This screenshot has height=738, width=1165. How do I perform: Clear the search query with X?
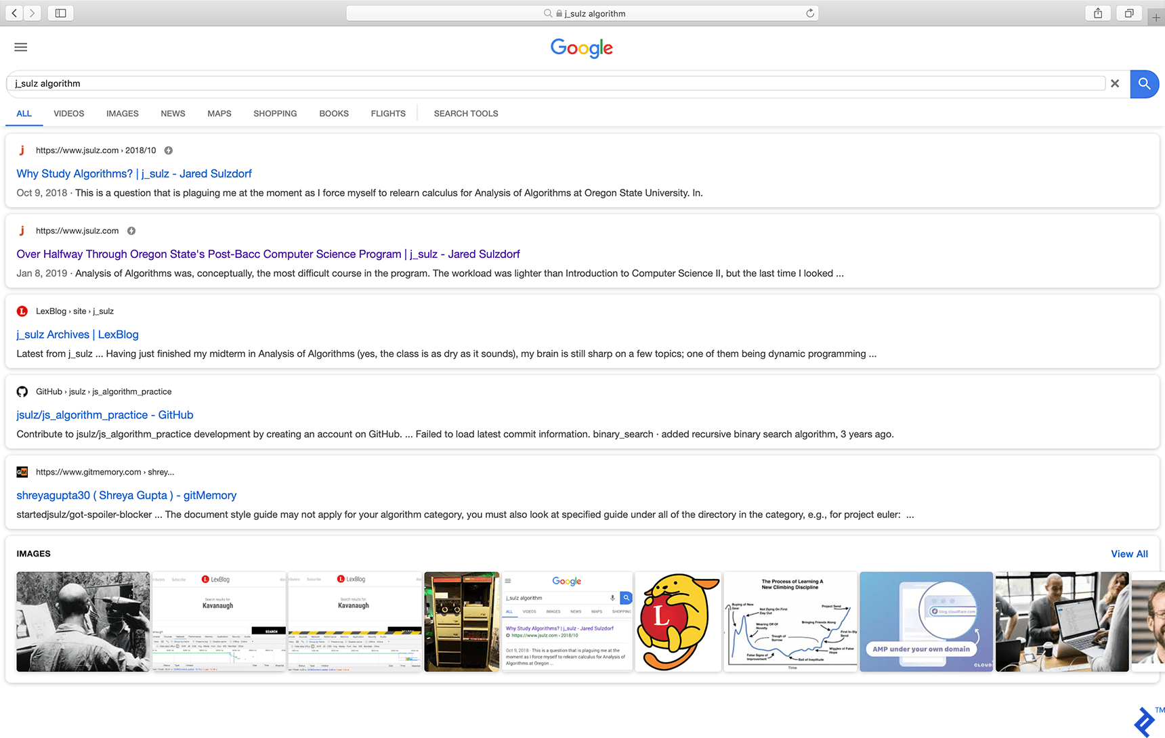[1115, 83]
